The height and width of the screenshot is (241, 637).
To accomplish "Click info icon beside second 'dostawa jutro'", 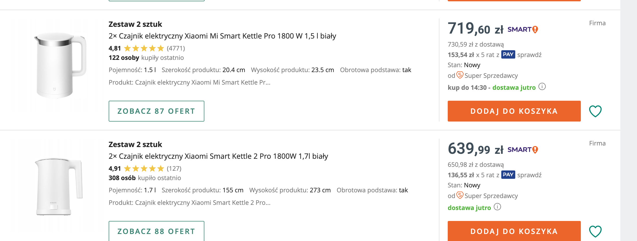I will pos(497,207).
